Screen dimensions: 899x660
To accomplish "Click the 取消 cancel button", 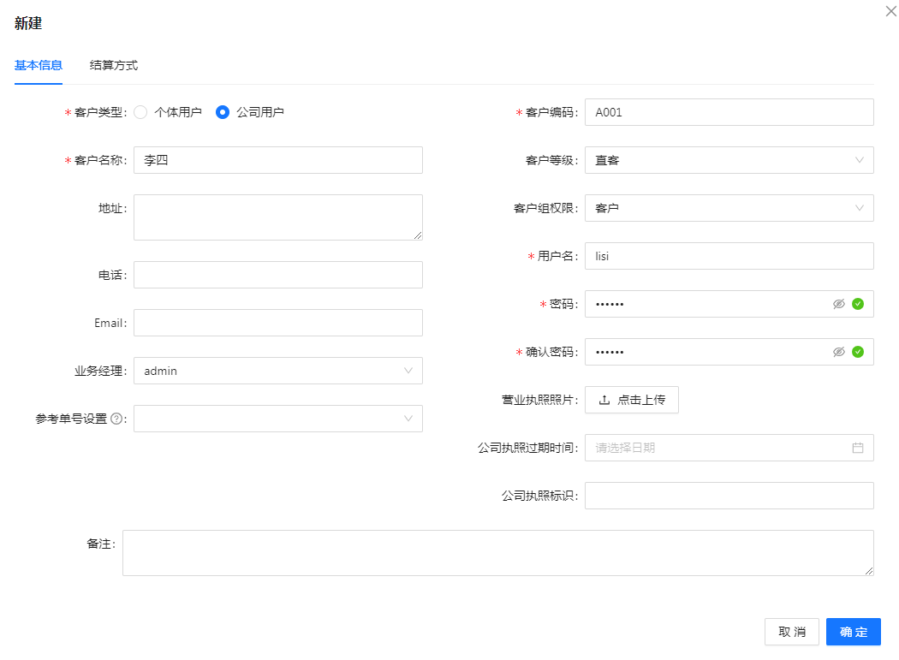I will pyautogui.click(x=791, y=632).
